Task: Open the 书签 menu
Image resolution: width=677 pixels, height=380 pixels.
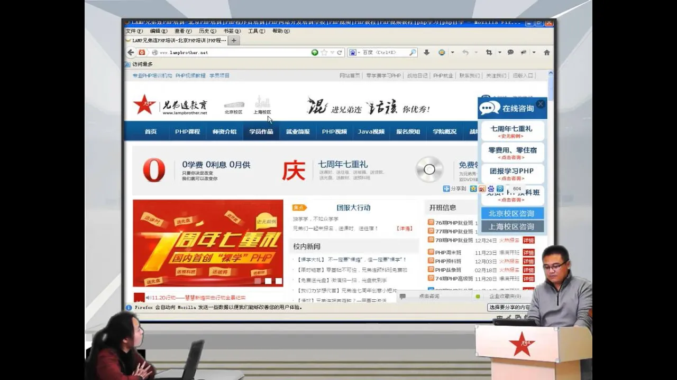Action: click(232, 31)
